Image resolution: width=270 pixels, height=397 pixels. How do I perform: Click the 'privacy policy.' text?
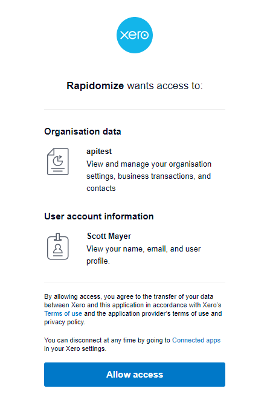coord(65,322)
